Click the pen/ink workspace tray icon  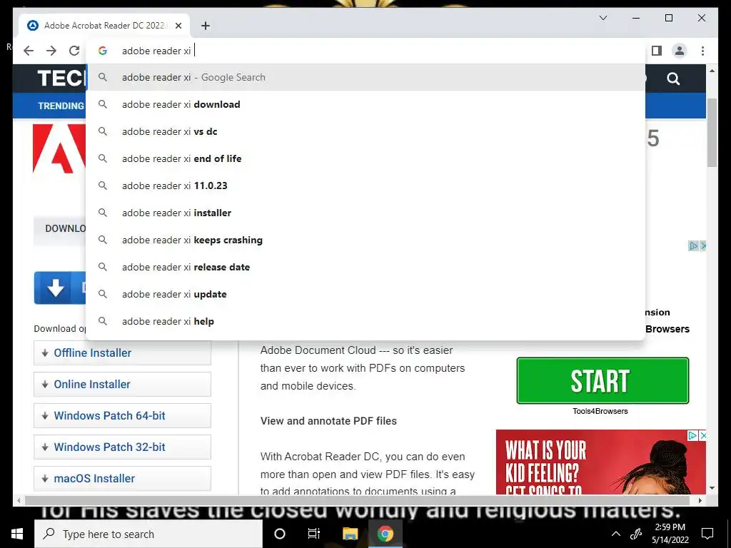click(x=636, y=534)
